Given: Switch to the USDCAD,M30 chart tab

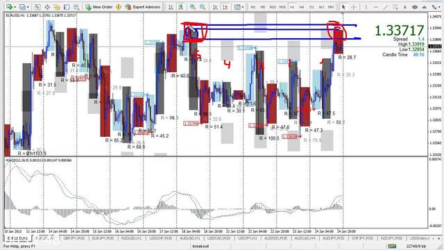Looking at the screenshot, I should [x=219, y=238].
